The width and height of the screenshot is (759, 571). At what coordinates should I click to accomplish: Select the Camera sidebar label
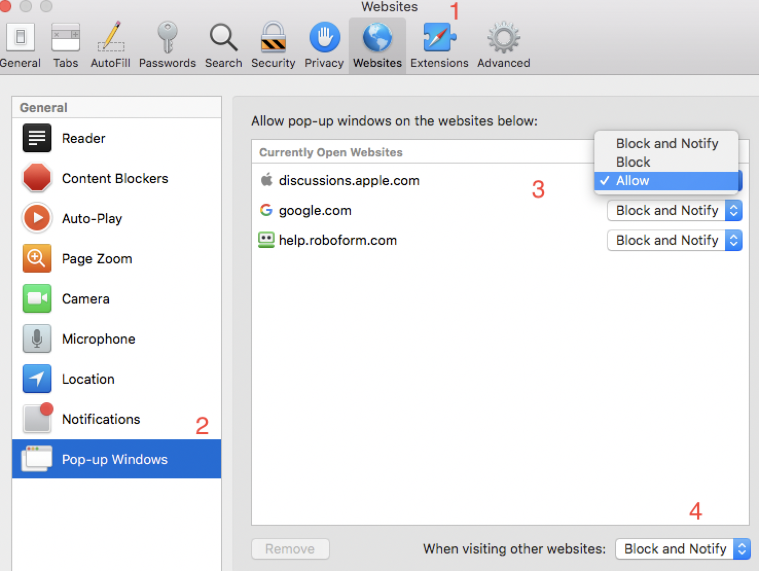click(x=85, y=299)
